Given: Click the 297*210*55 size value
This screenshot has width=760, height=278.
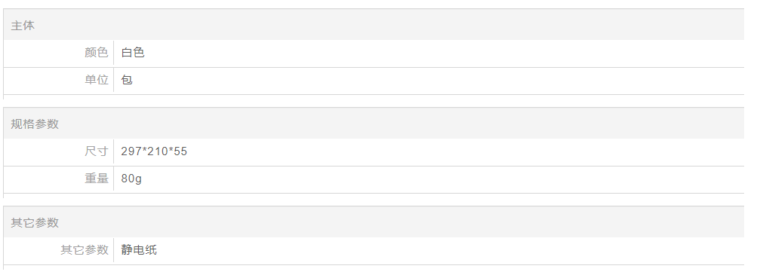Looking at the screenshot, I should (x=154, y=151).
